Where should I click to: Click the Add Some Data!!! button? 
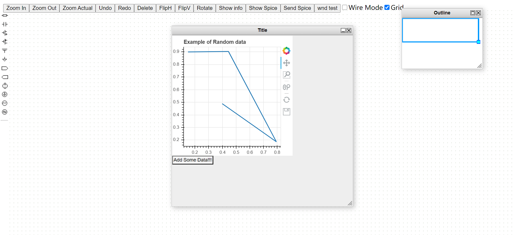click(192, 160)
